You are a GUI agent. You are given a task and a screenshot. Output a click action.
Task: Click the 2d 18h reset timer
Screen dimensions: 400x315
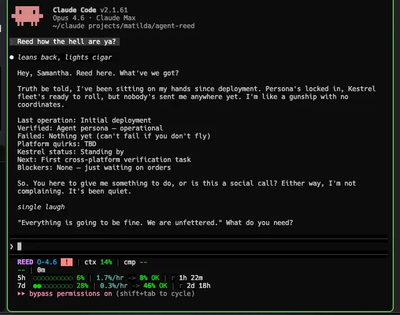199,286
